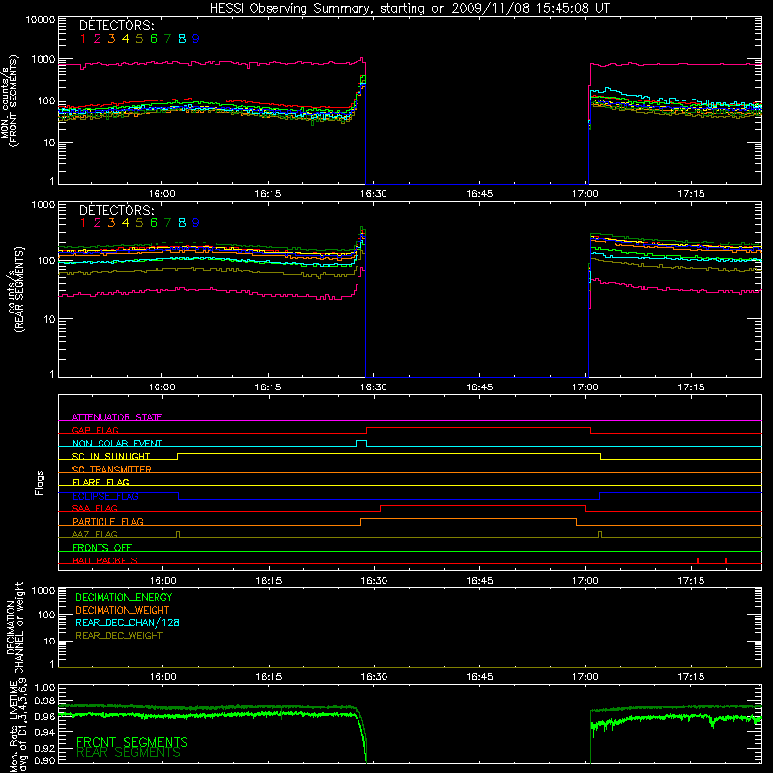This screenshot has width=773, height=773.
Task: Click olive detector 5 in rear segments legend
Action: (x=139, y=223)
